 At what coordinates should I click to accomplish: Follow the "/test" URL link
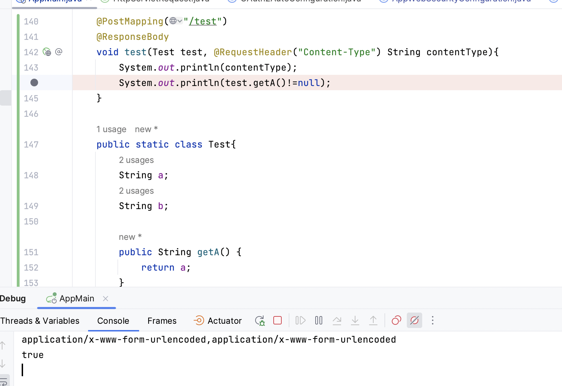click(203, 21)
